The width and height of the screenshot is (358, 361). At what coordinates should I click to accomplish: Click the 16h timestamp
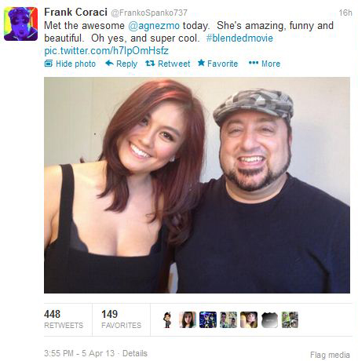[345, 13]
